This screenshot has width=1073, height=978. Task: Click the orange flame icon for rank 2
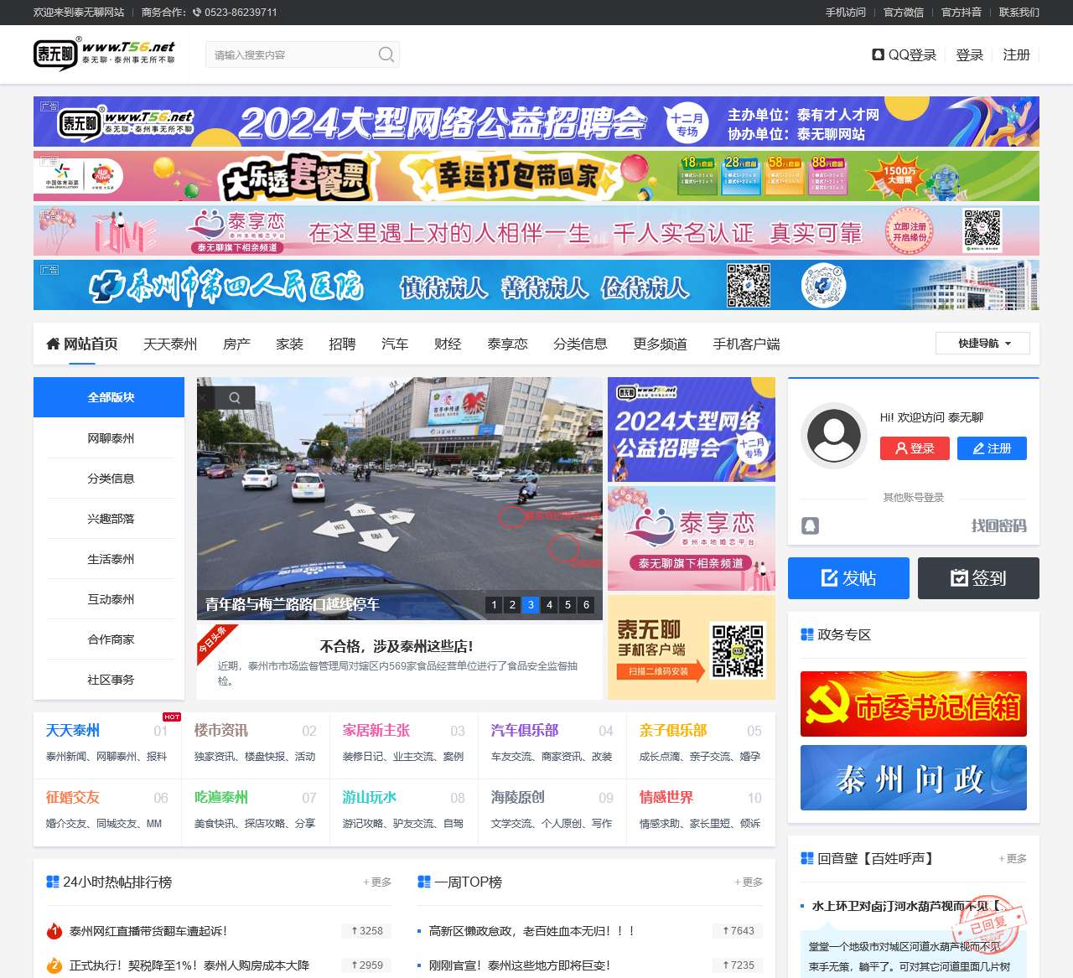point(54,965)
